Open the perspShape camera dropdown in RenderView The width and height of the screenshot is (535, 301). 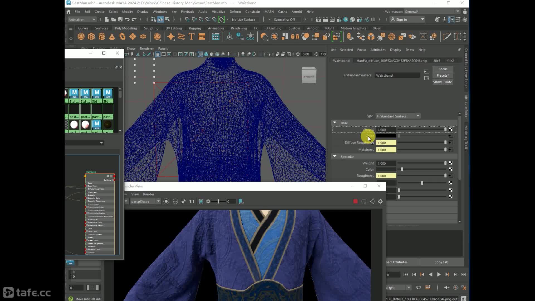(145, 202)
